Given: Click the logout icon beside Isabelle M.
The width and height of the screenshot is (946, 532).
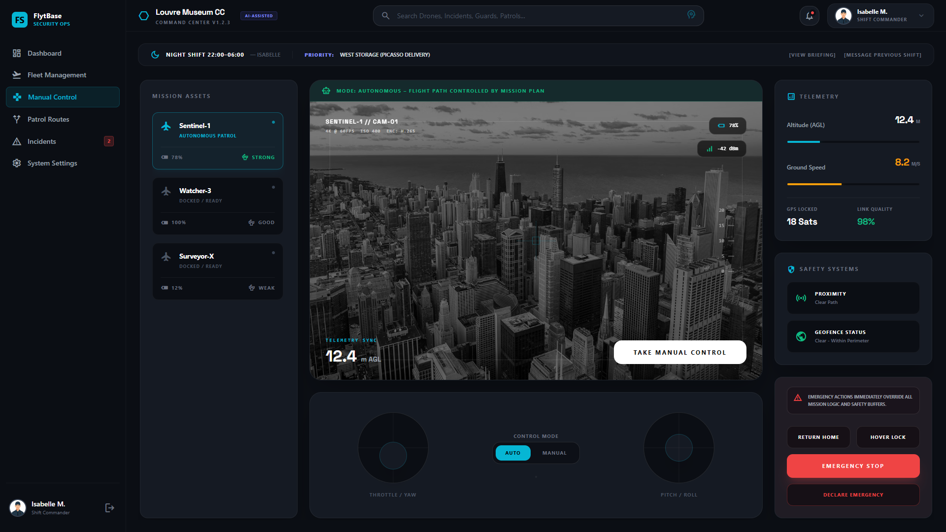Looking at the screenshot, I should click(109, 508).
